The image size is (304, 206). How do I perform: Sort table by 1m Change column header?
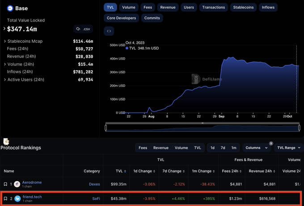coord(199,171)
